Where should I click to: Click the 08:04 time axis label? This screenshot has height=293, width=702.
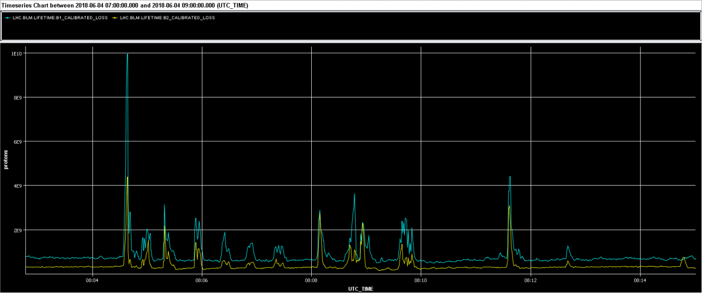(x=92, y=281)
